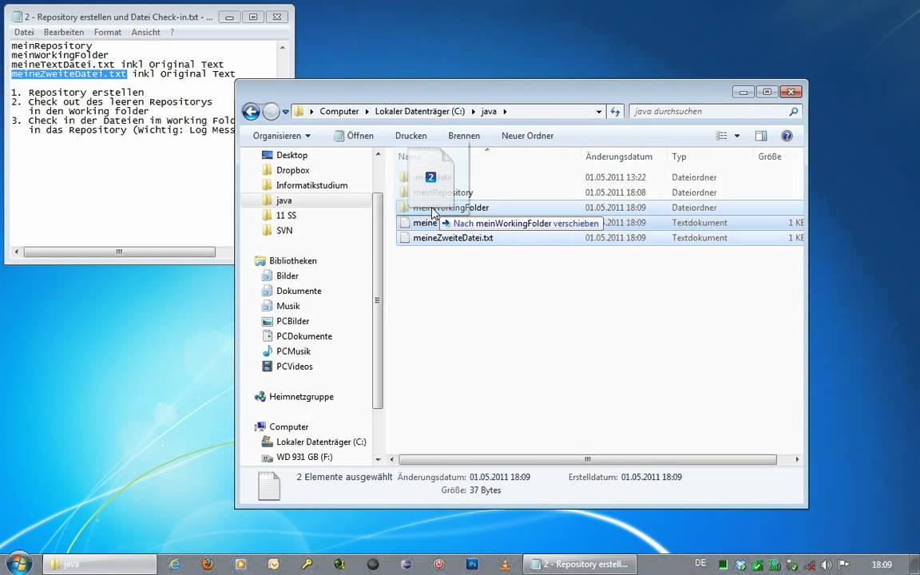Select the Dropbox folder in navigation pane

coord(292,170)
